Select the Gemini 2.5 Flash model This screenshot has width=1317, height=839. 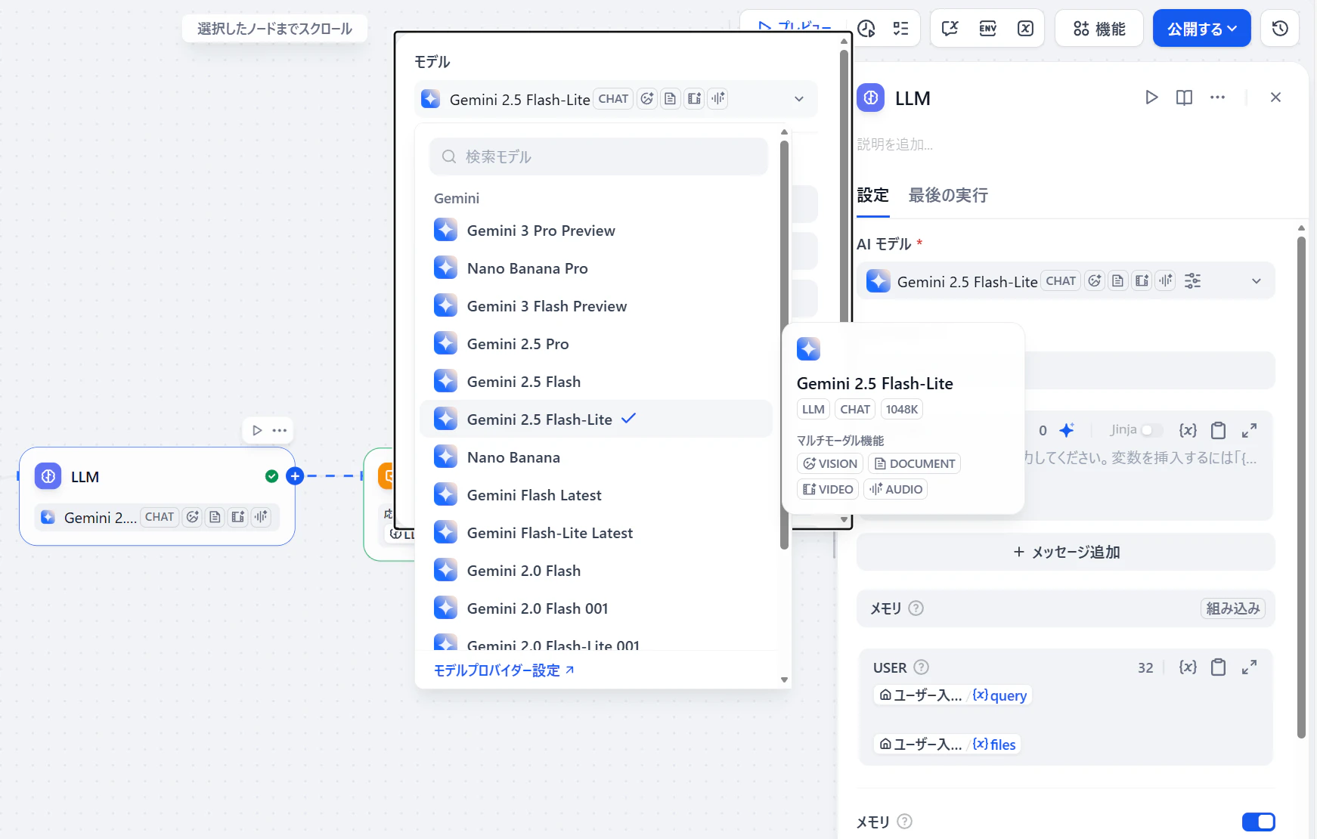tap(596, 381)
